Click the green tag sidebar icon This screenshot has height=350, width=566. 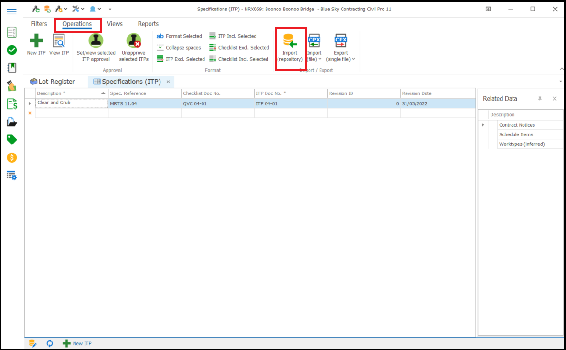[x=12, y=140]
